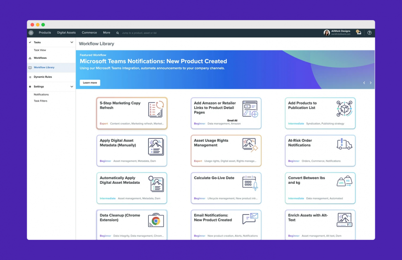
Task: Click the search magnifier icon
Action: [x=117, y=33]
